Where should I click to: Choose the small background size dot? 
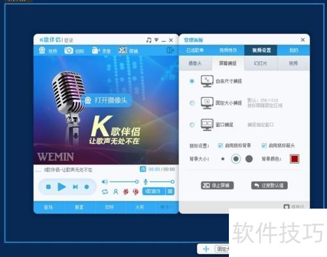pyautogui.click(x=222, y=159)
